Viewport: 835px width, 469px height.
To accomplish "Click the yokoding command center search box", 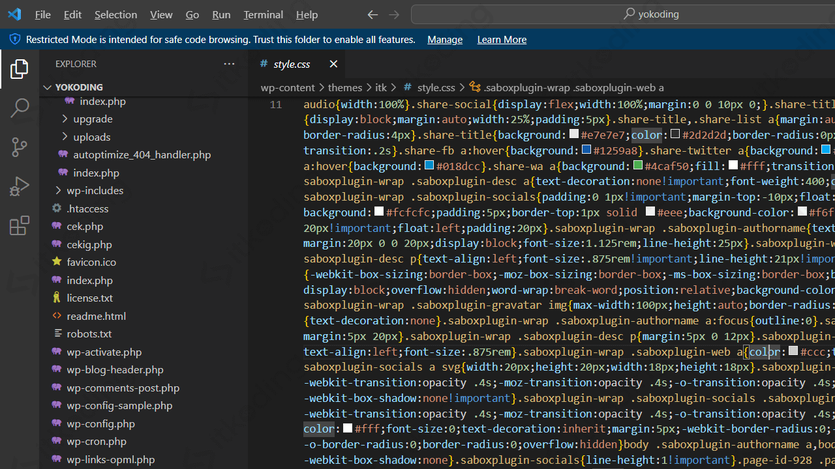I will pos(623,14).
